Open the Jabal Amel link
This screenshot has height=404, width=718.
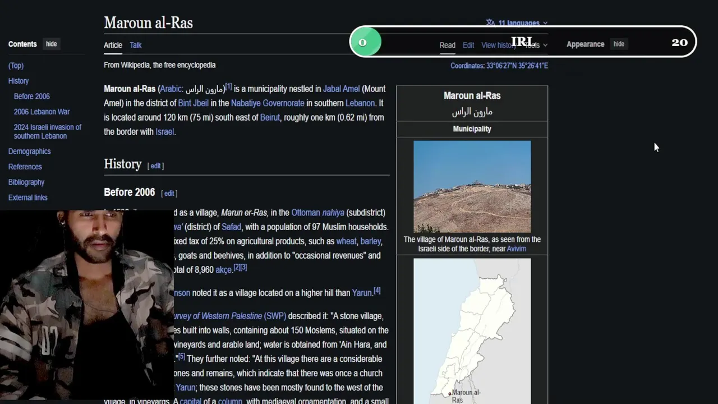(341, 89)
